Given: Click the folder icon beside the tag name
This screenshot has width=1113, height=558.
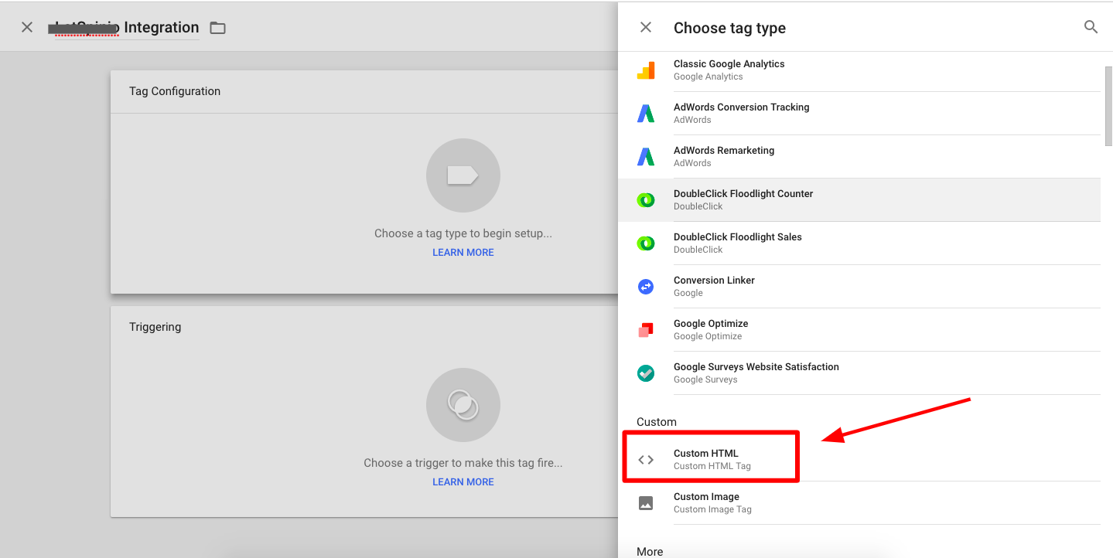Looking at the screenshot, I should pyautogui.click(x=218, y=28).
